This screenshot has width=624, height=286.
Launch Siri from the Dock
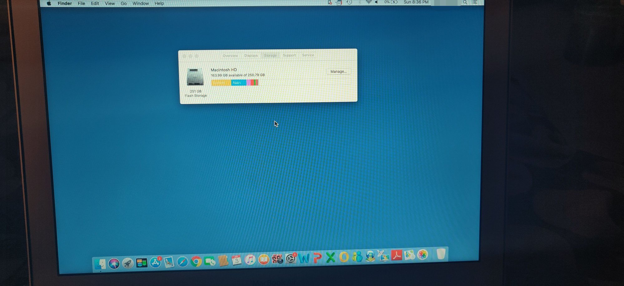coord(114,264)
